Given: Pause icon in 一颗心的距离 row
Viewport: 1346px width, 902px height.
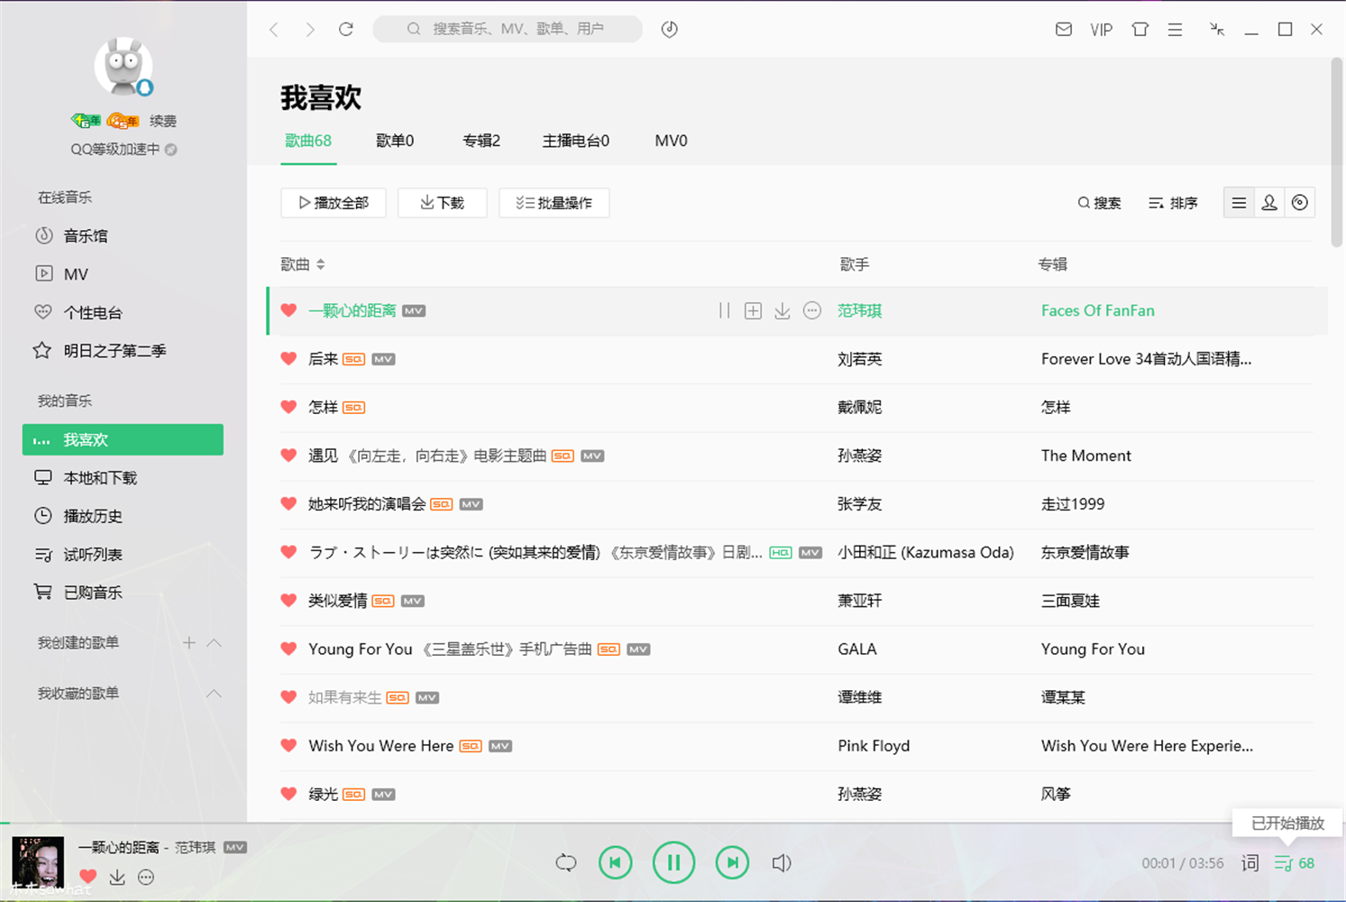Looking at the screenshot, I should click(x=724, y=311).
